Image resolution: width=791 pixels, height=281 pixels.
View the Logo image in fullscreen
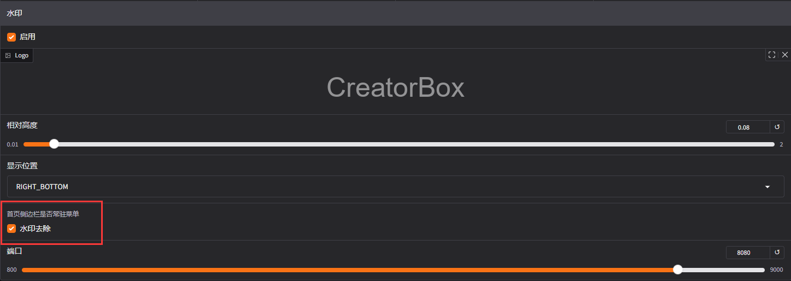click(772, 55)
